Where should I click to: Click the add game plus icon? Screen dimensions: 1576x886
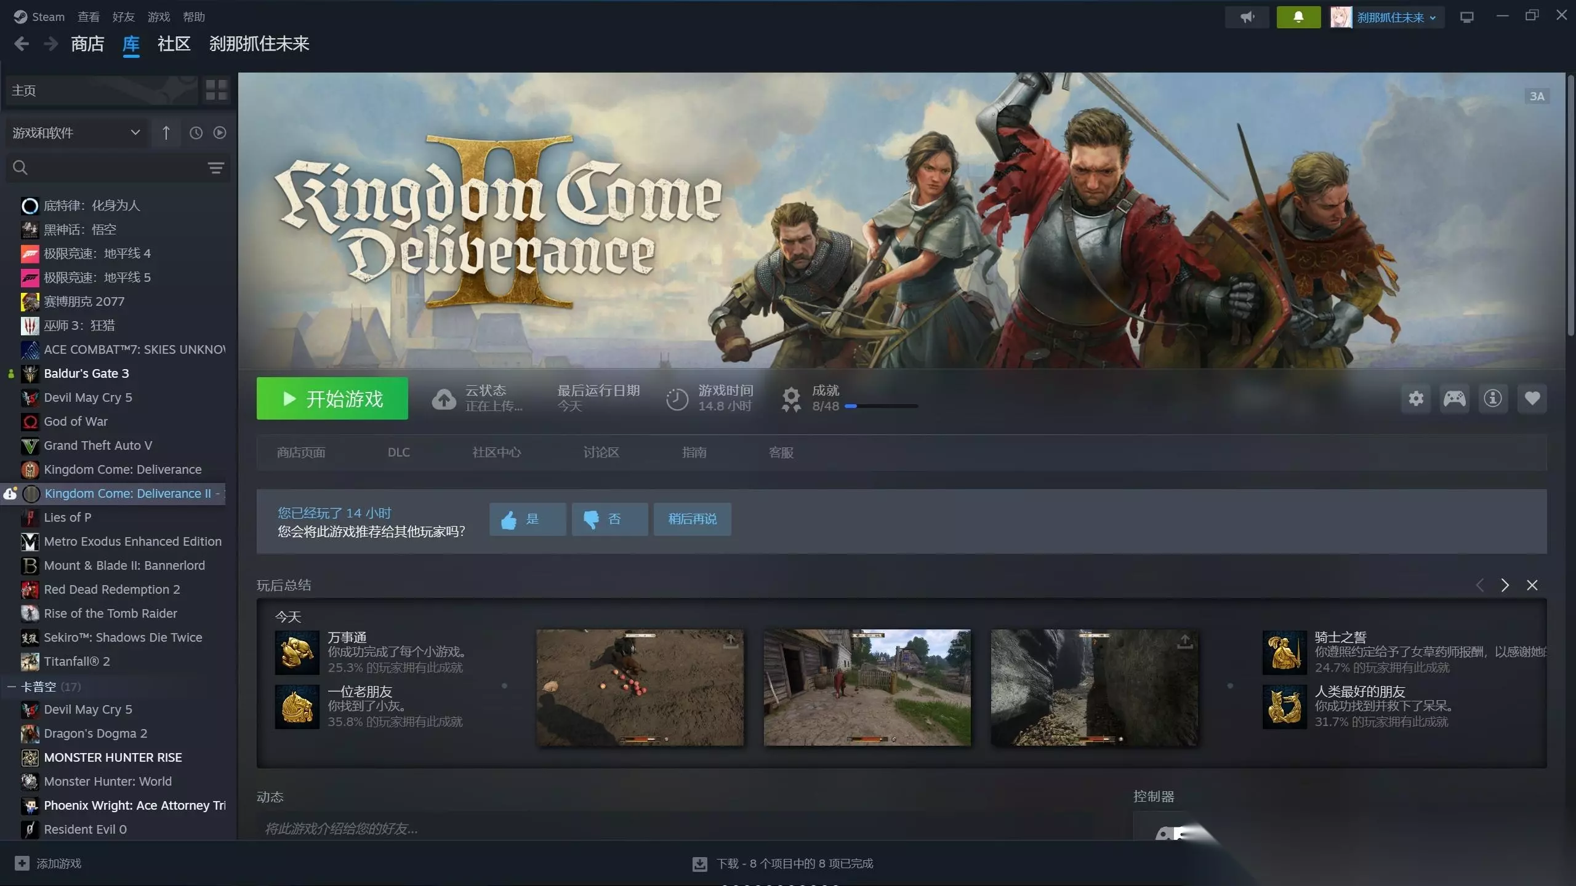(22, 863)
